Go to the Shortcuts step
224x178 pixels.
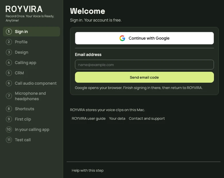31,109
